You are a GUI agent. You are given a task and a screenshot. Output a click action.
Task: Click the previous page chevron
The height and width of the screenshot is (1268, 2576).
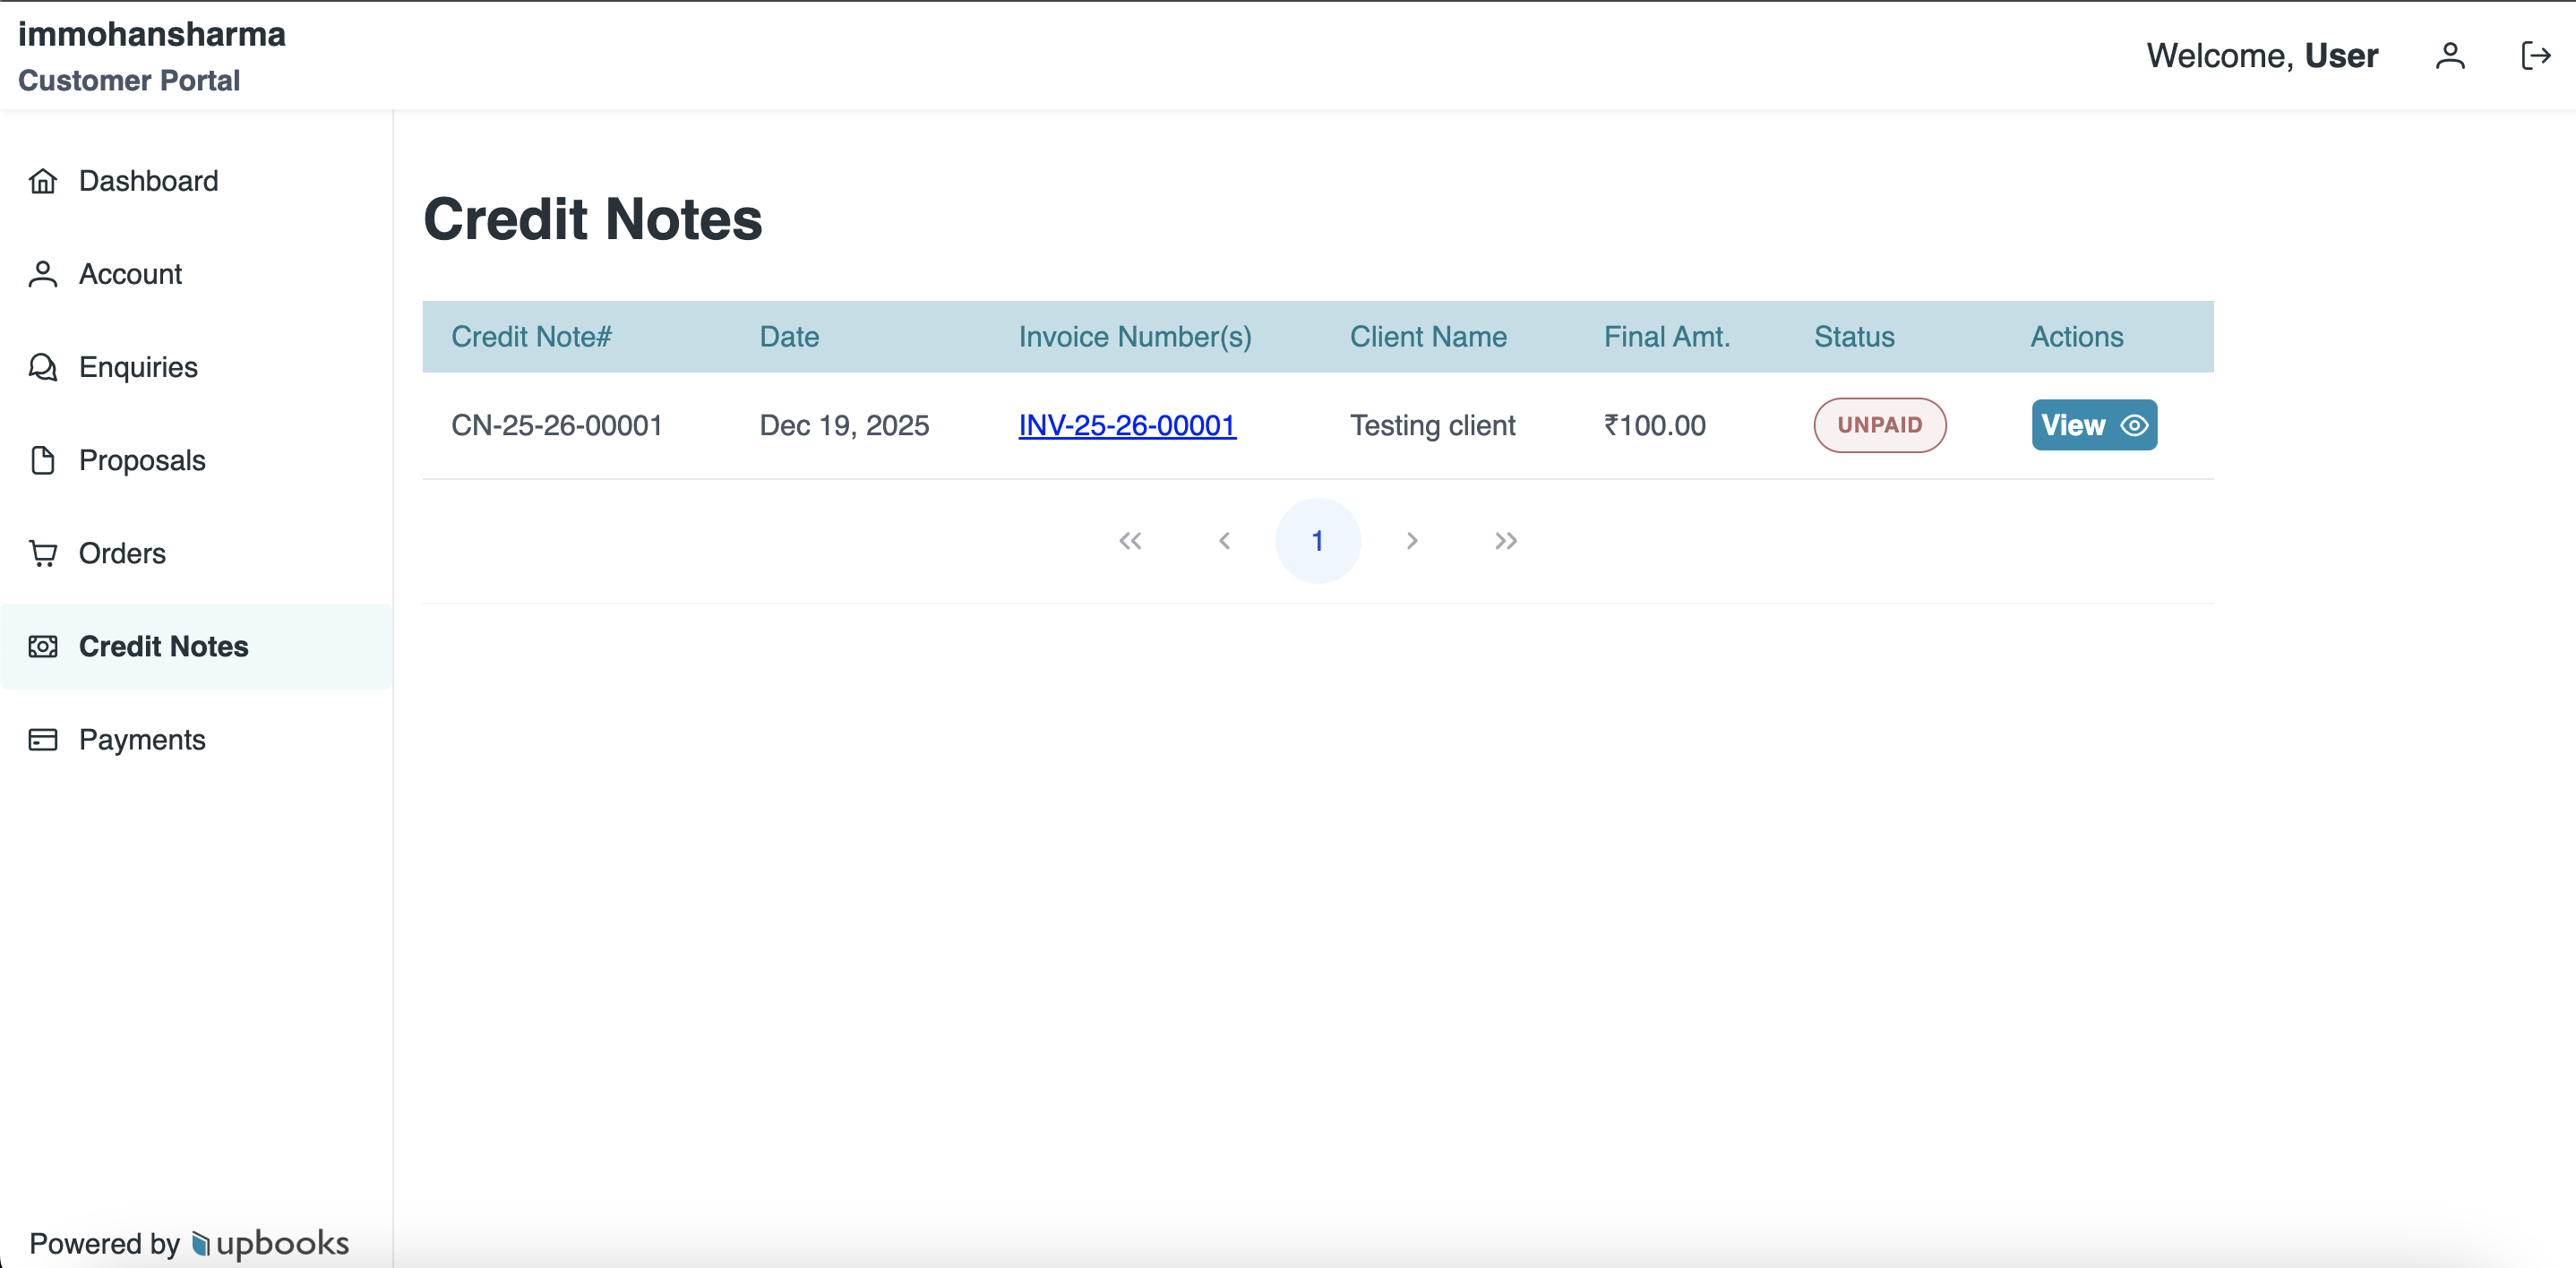pyautogui.click(x=1225, y=540)
